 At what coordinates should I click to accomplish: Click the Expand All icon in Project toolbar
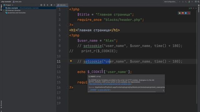(44, 5)
